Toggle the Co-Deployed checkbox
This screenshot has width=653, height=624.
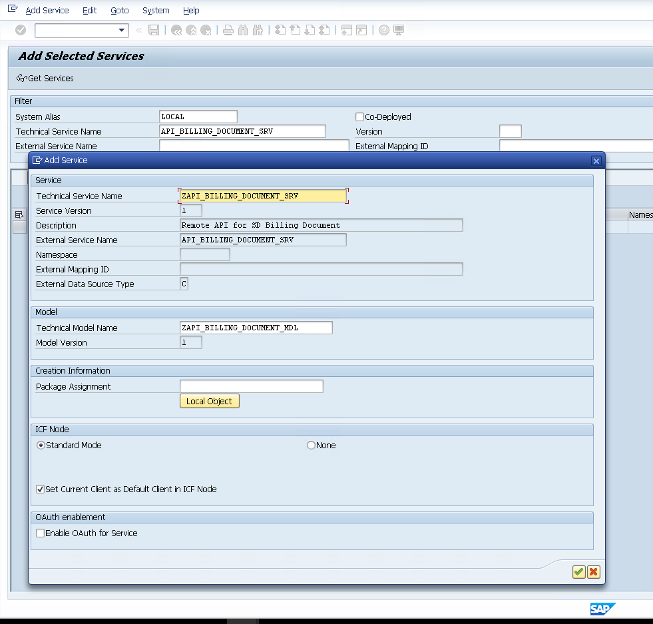360,117
